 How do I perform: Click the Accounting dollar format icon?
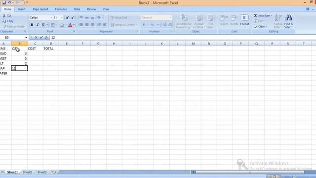coord(144,25)
